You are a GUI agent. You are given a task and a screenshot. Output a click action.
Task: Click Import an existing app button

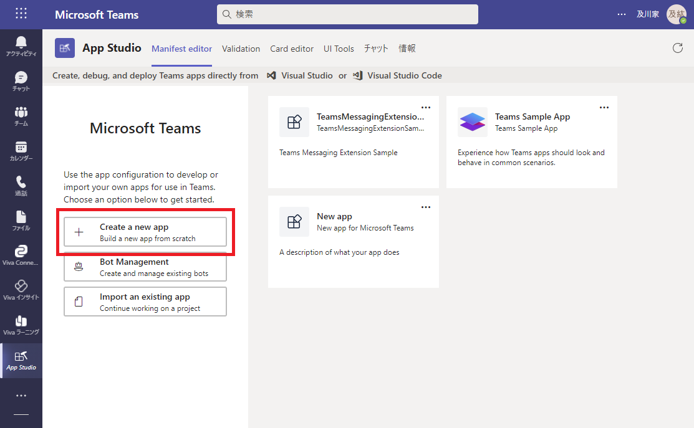[x=145, y=302]
